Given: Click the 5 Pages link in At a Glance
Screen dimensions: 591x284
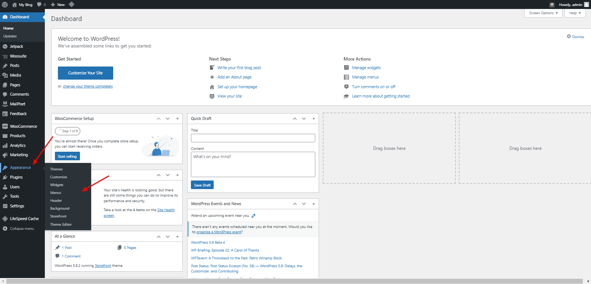Looking at the screenshot, I should pyautogui.click(x=130, y=248).
